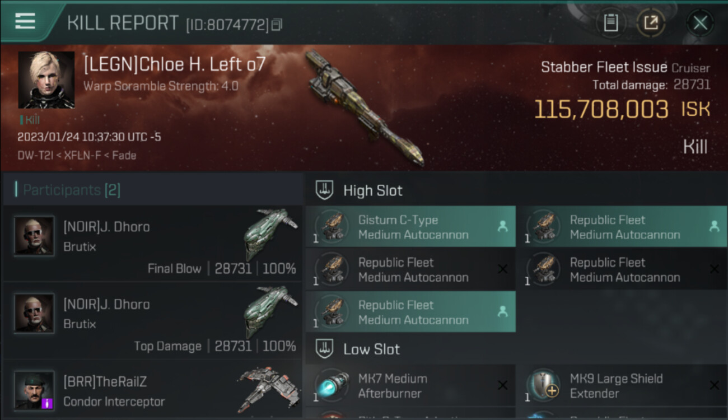The height and width of the screenshot is (420, 728).
Task: Select the last Republic Fleet Autocannon row
Action: 410,312
